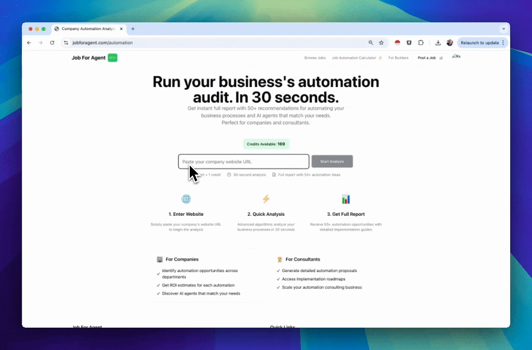532x350 pixels.
Task: Open For Builders navigation link
Action: tap(399, 58)
